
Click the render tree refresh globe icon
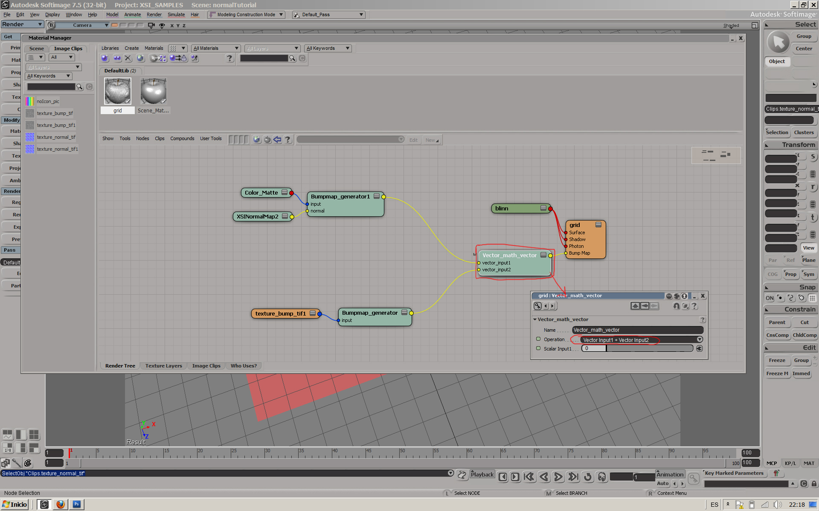tap(256, 140)
